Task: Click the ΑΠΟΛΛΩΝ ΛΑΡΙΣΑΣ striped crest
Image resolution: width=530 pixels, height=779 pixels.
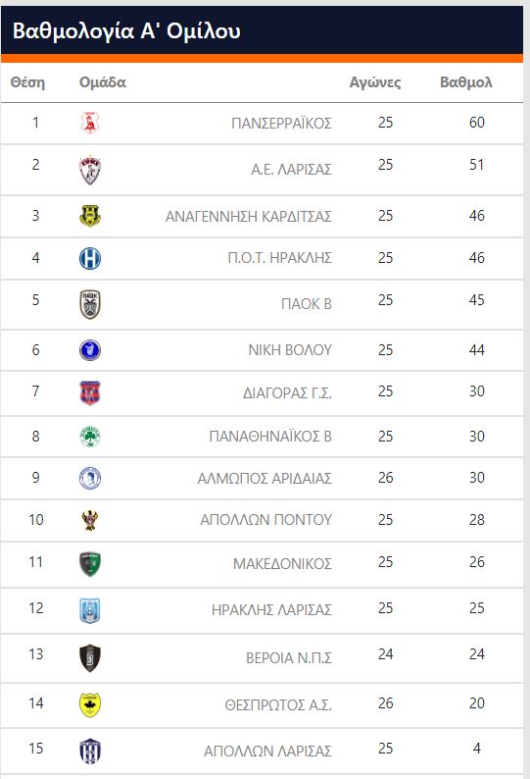Action: (90, 751)
